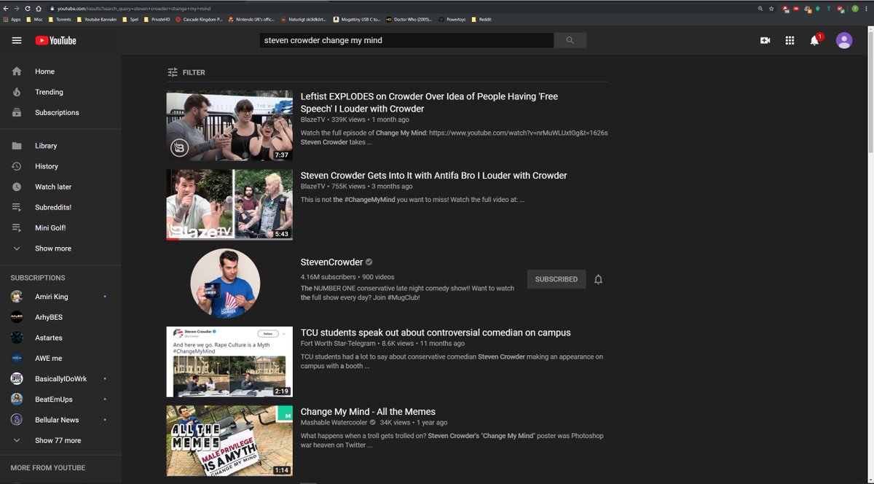Open the create video camera icon
This screenshot has height=484, width=874.
(x=765, y=41)
